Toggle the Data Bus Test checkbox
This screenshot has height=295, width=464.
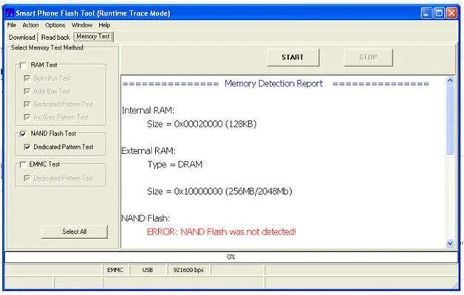point(27,78)
